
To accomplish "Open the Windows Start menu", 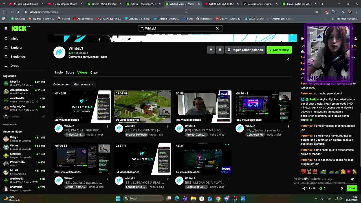I will (118, 198).
